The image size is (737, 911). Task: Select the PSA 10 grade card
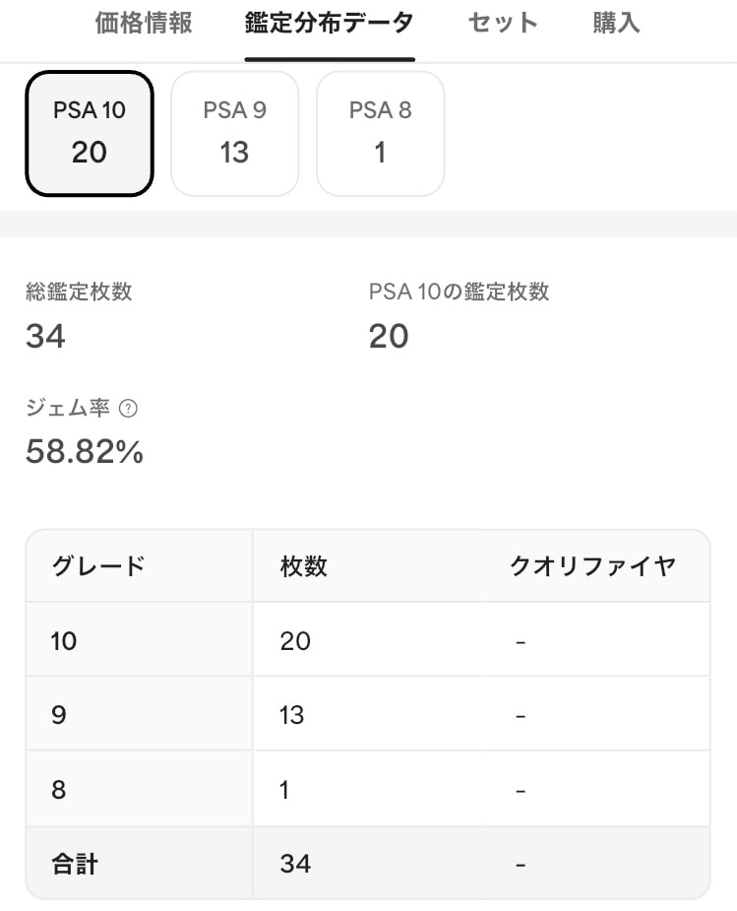[90, 133]
